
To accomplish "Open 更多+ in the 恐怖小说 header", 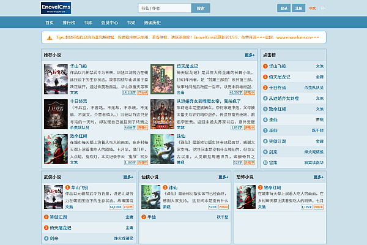I will (319, 177).
